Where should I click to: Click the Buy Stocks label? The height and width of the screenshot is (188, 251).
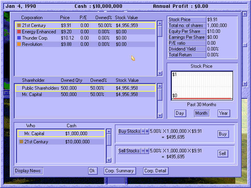tap(129, 131)
